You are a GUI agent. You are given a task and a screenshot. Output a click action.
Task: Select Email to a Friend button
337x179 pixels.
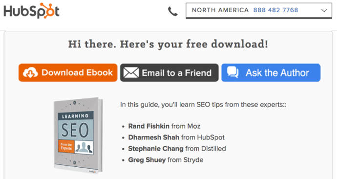click(x=169, y=72)
